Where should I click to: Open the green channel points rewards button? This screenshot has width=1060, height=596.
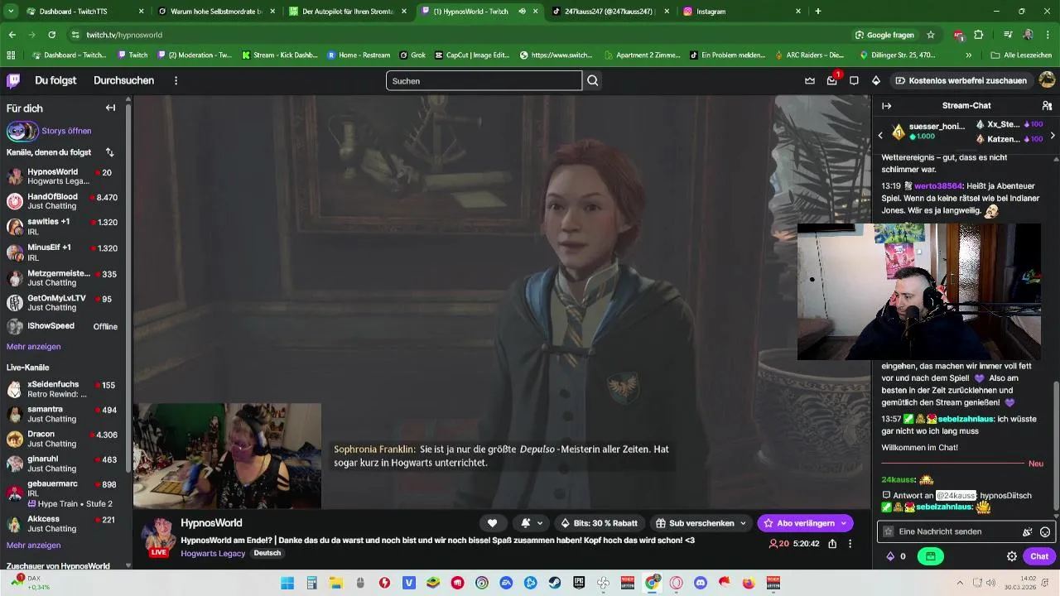coord(931,556)
